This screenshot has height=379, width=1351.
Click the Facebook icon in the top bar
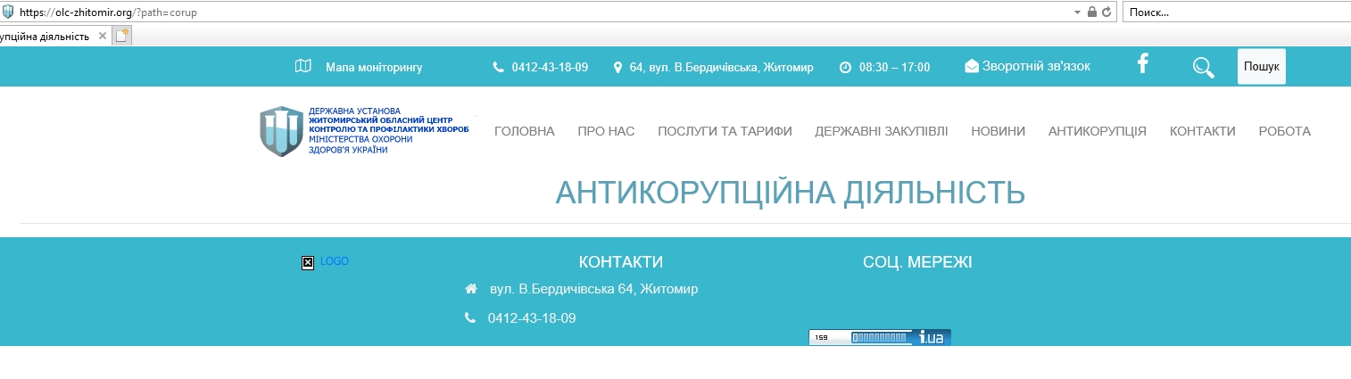tap(1141, 64)
